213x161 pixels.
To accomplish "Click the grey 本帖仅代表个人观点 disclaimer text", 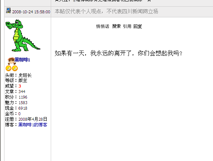I will click(x=106, y=11).
